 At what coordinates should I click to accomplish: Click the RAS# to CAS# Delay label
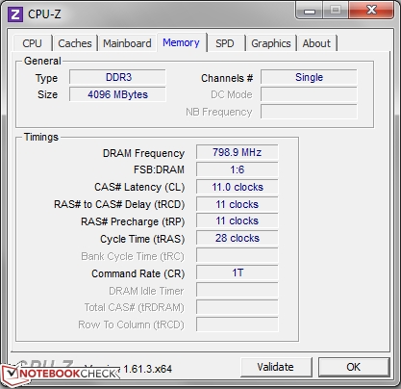click(x=119, y=204)
